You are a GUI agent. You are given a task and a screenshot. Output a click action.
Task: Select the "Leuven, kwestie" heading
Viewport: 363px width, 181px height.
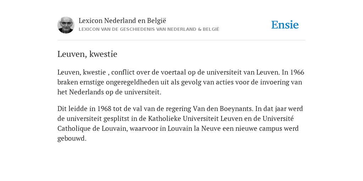tap(87, 54)
